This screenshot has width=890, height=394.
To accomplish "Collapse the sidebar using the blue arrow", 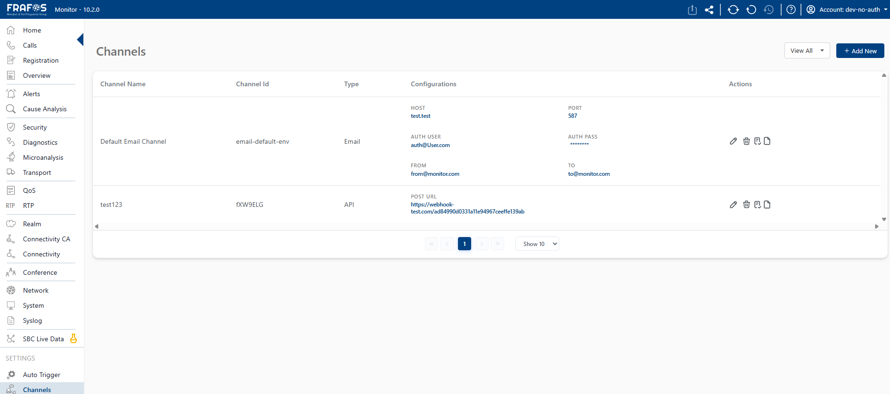I will tap(81, 40).
